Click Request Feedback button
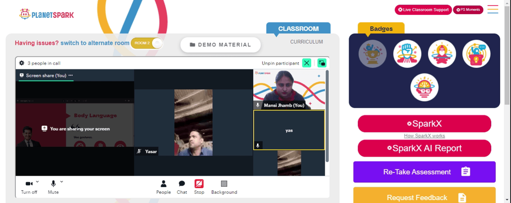The height and width of the screenshot is (203, 511). click(x=424, y=195)
